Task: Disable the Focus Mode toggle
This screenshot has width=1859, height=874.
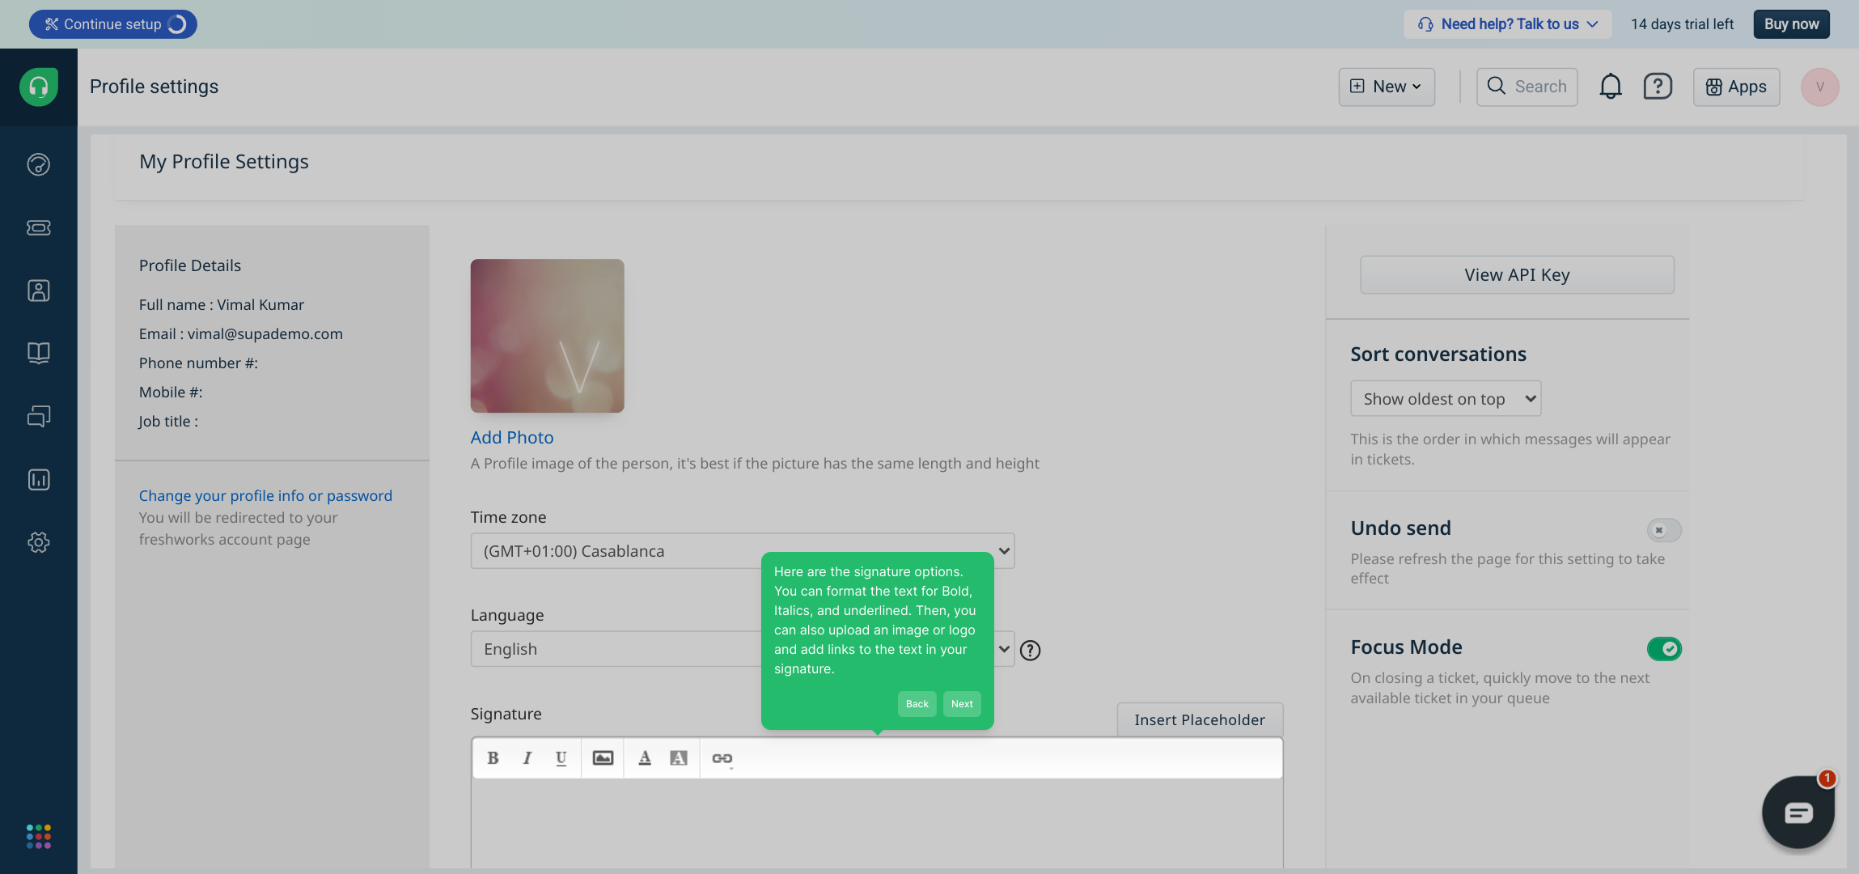Action: click(1664, 649)
